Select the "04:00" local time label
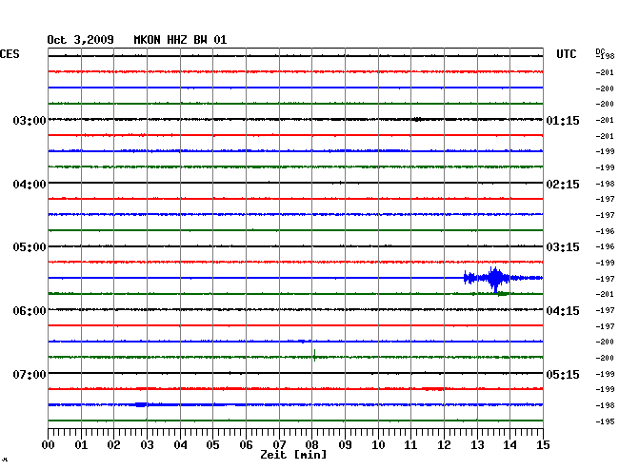Viewport: 619px width, 470px height. click(x=30, y=185)
